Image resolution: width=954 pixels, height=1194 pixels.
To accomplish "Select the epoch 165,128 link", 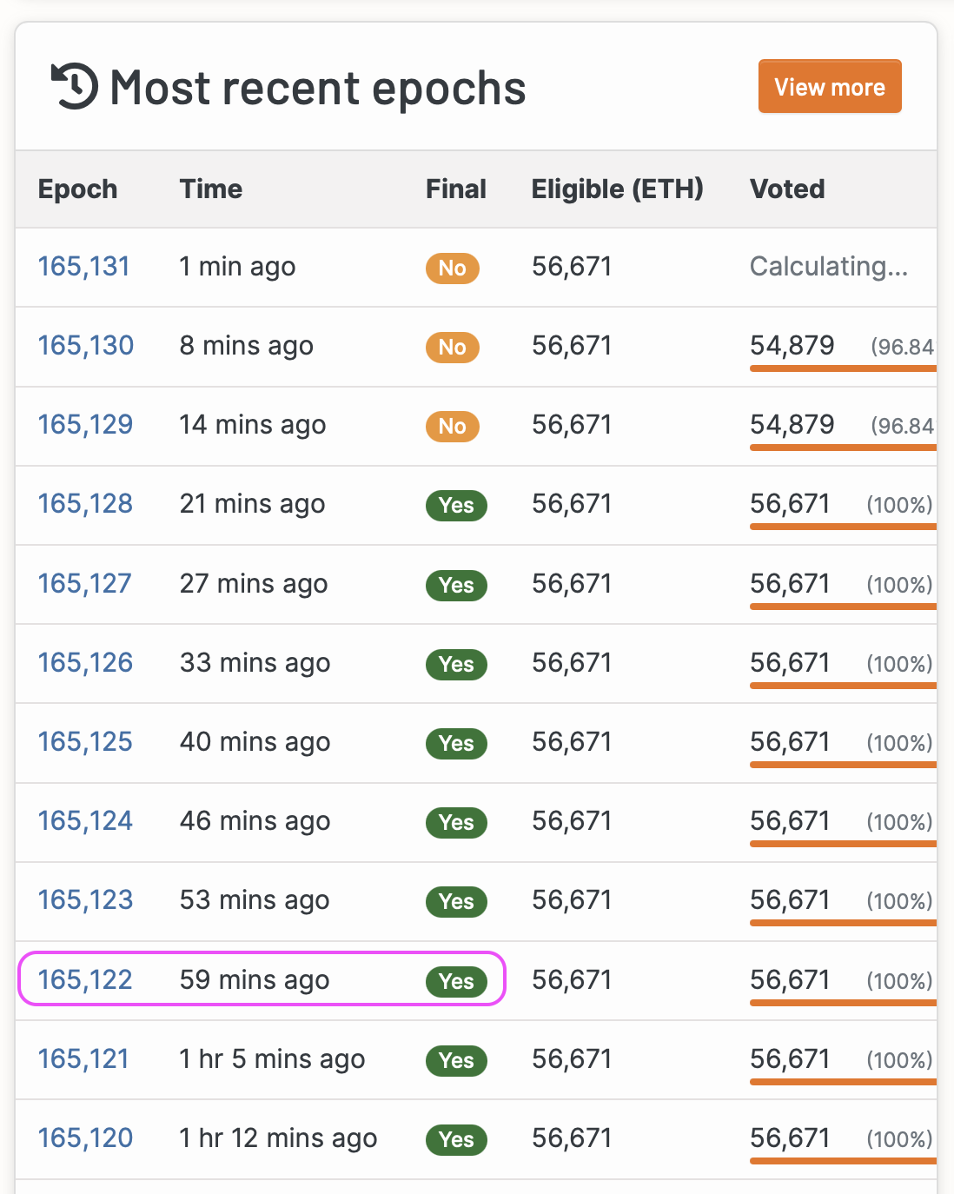I will pyautogui.click(x=85, y=504).
